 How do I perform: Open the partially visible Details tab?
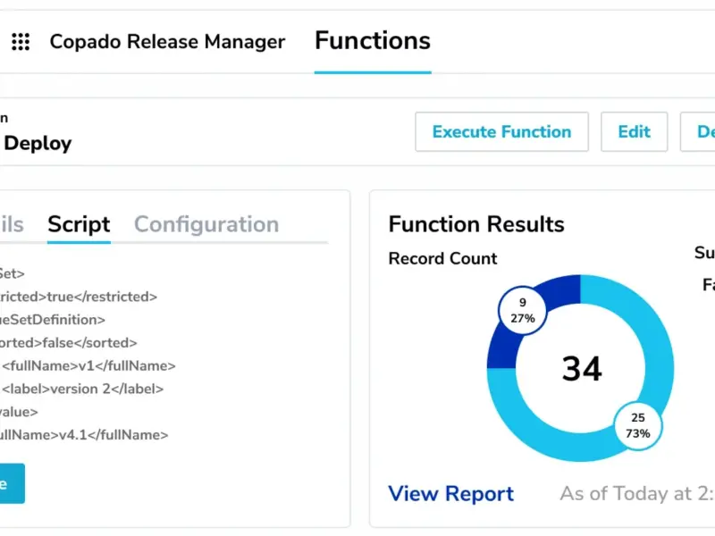tap(12, 224)
